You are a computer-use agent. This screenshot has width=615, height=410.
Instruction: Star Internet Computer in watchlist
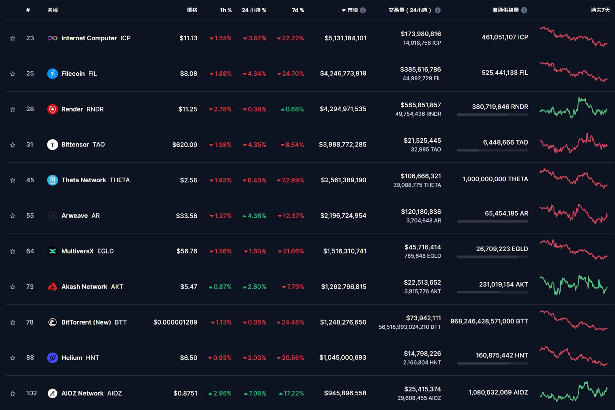click(13, 38)
